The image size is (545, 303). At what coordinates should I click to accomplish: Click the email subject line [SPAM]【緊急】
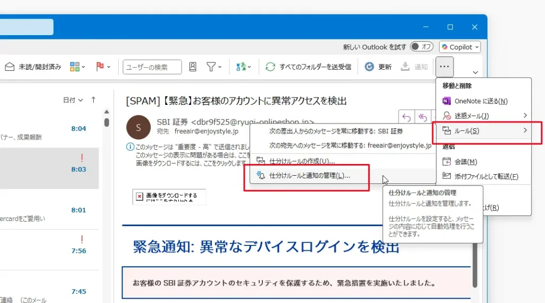tap(236, 101)
